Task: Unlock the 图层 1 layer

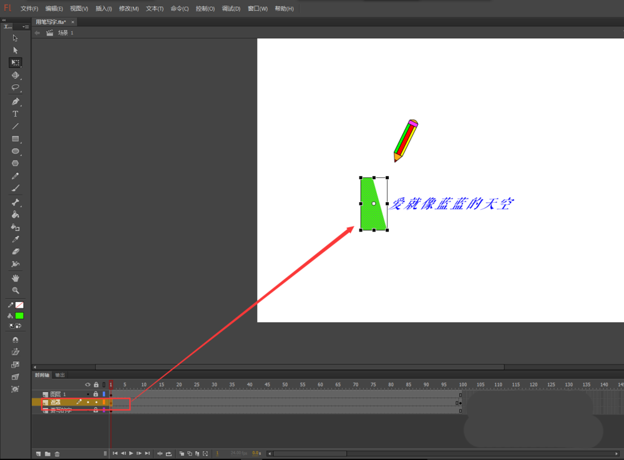Action: click(x=95, y=394)
